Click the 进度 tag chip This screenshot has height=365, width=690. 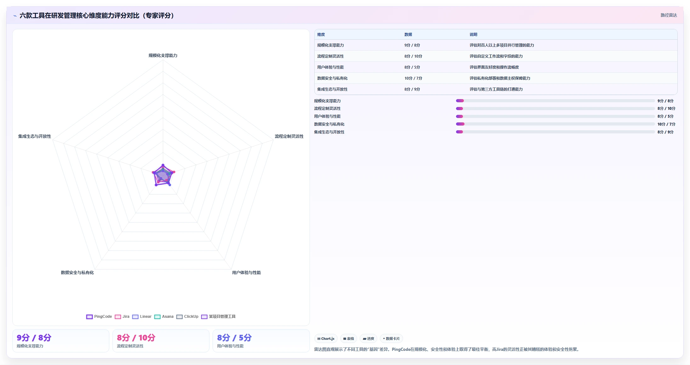[x=368, y=339]
